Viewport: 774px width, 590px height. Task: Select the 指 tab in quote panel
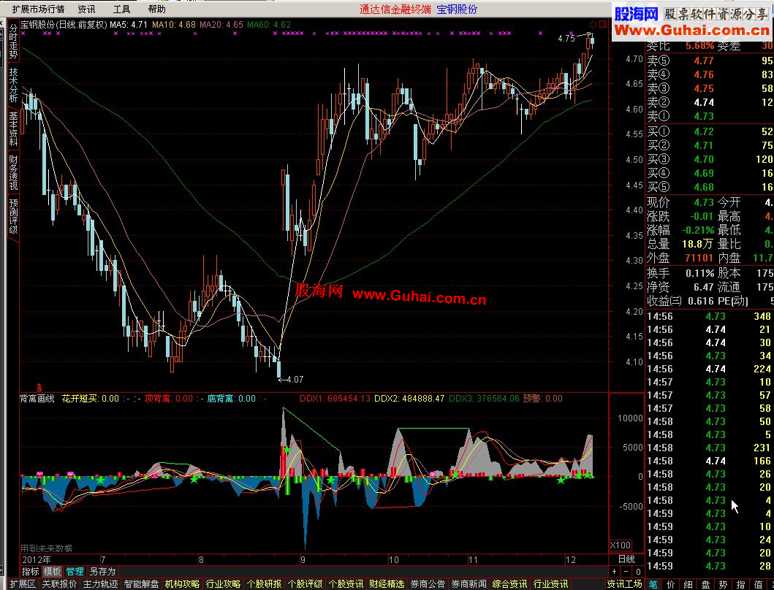click(x=741, y=584)
